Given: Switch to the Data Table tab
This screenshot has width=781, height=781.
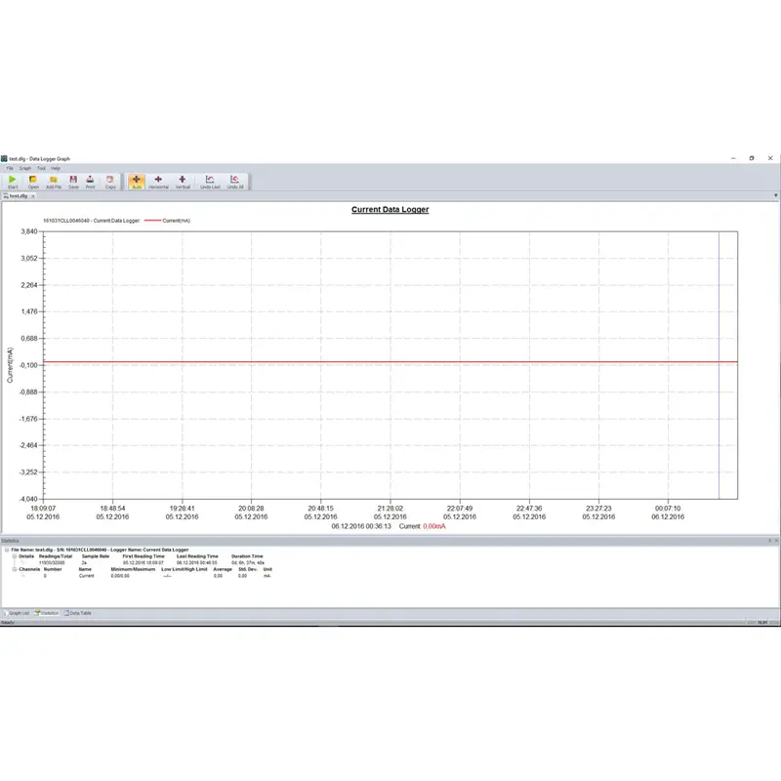Looking at the screenshot, I should point(78,613).
